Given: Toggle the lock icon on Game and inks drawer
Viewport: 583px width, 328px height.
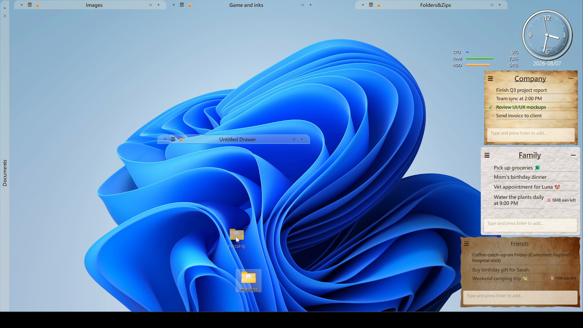Looking at the screenshot, I should click(190, 5).
